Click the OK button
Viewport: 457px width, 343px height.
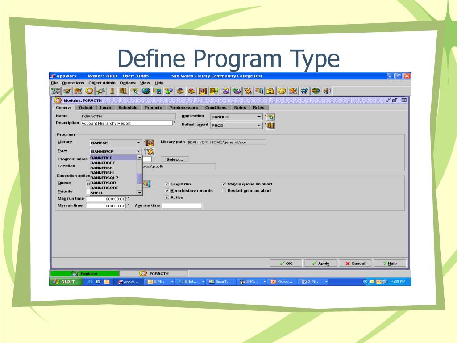point(286,264)
